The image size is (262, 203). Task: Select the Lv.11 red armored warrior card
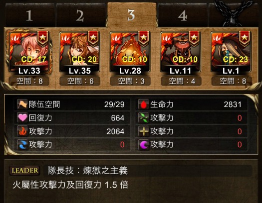point(181,52)
